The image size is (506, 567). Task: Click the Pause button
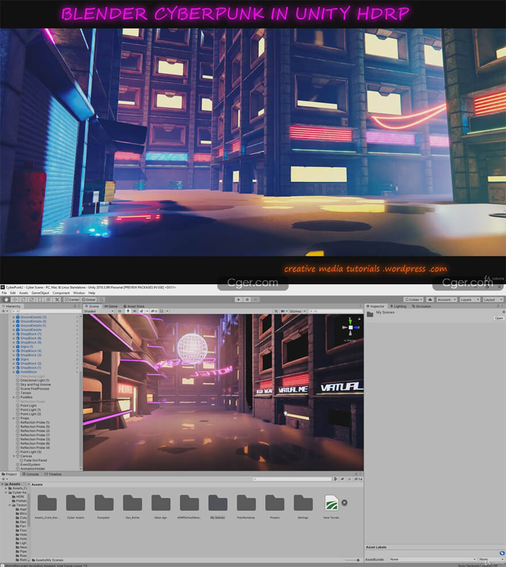(247, 299)
